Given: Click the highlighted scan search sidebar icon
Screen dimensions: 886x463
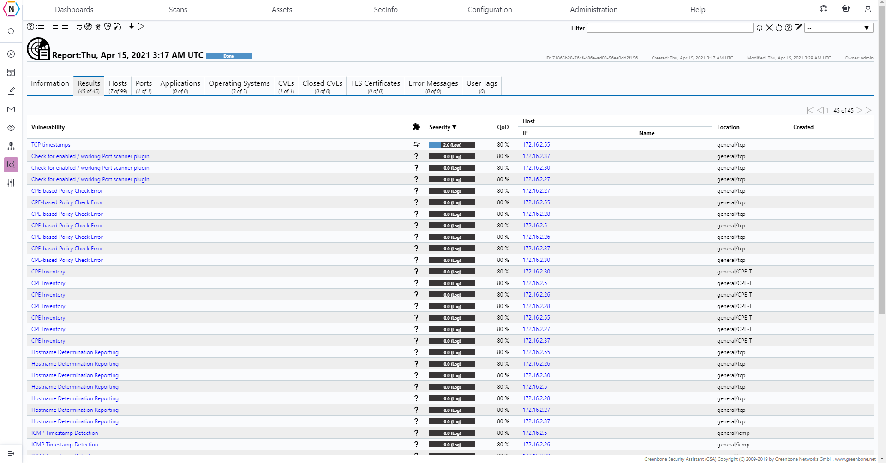Looking at the screenshot, I should click(x=11, y=165).
